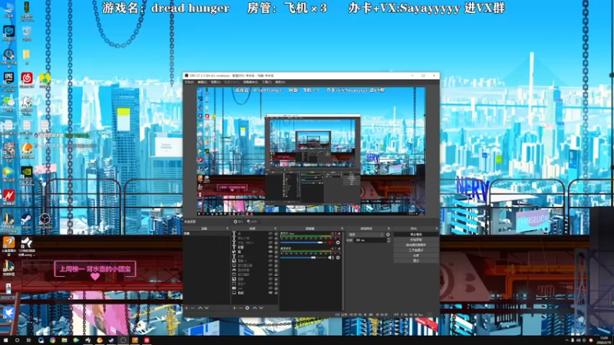Open Recycle Bin on desktop
This screenshot has width=614, height=345.
click(x=27, y=32)
